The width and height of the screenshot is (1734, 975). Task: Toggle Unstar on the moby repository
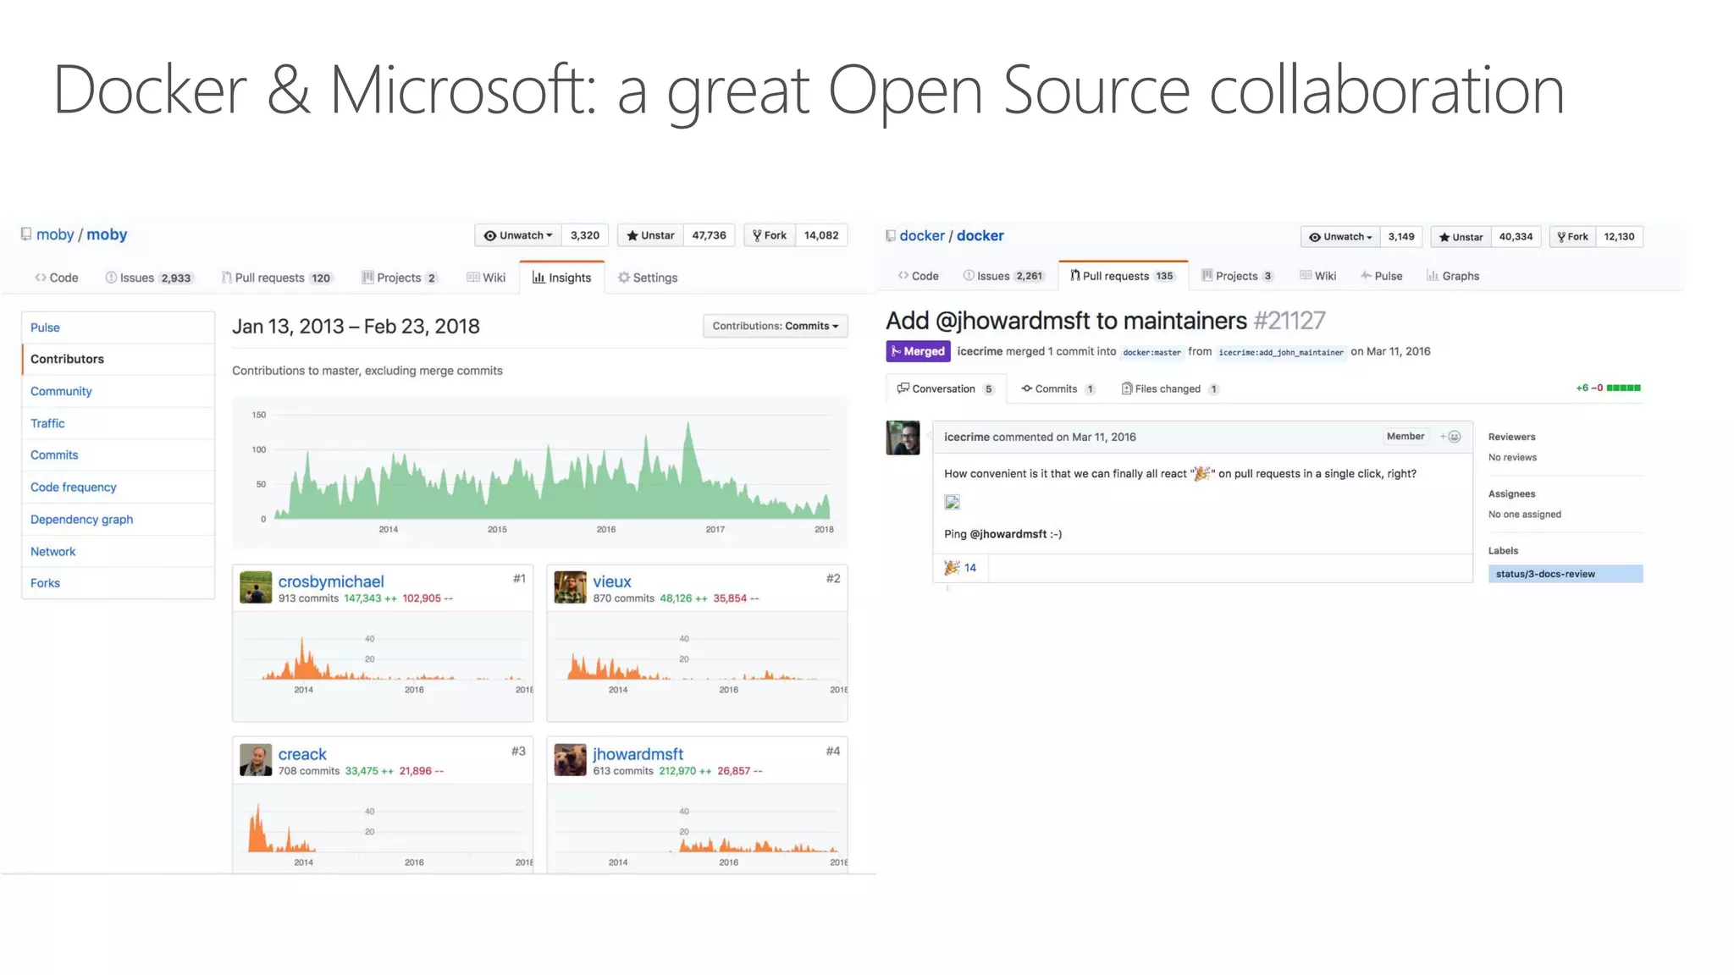(x=650, y=235)
